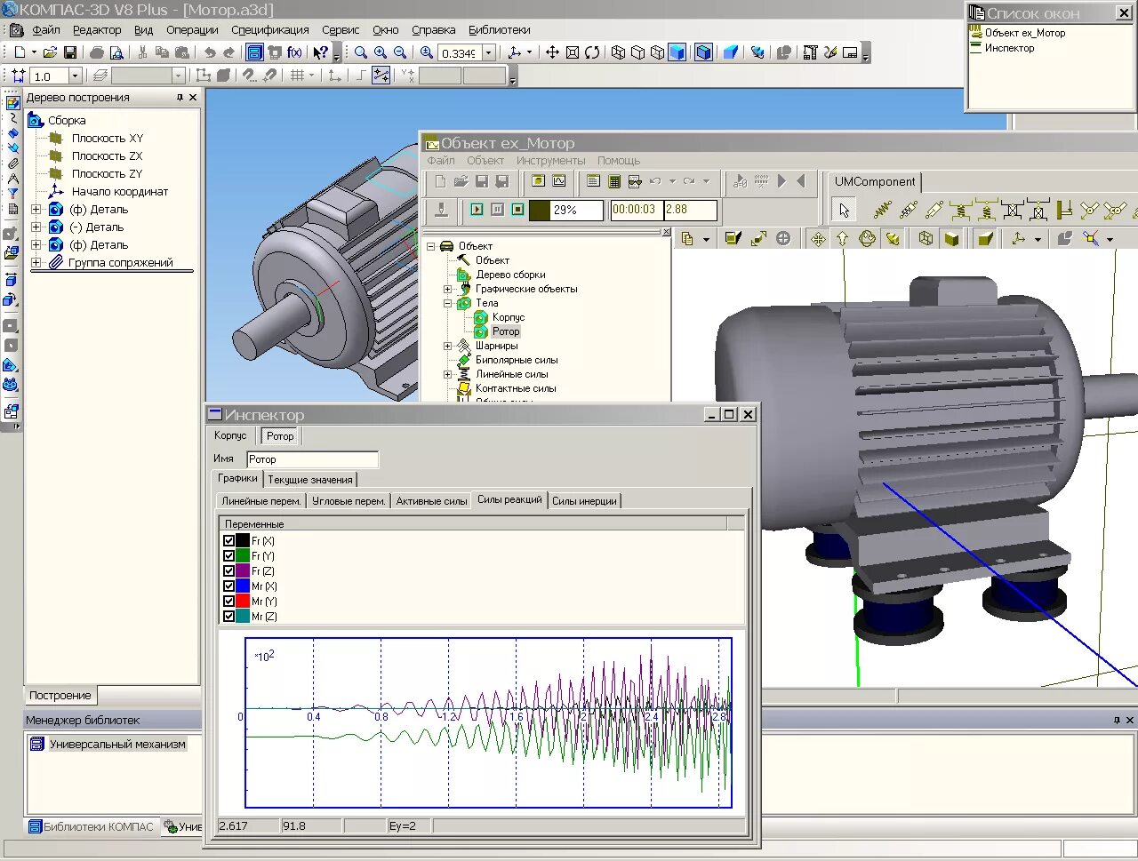Image resolution: width=1138 pixels, height=861 pixels.
Task: Toggle the Mr (X) variable checkbox
Action: point(228,586)
